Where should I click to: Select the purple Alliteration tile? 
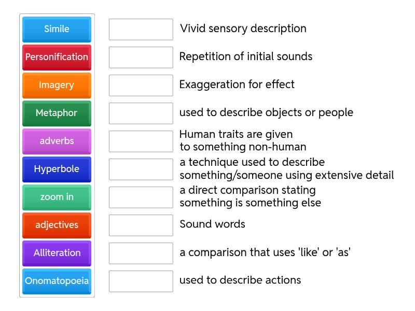(57, 253)
